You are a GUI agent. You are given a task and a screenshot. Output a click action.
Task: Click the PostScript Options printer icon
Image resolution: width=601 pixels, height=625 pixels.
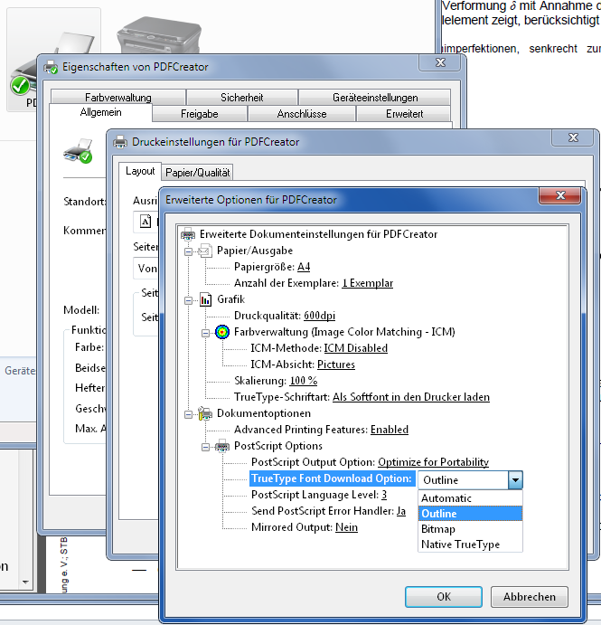[x=222, y=446]
